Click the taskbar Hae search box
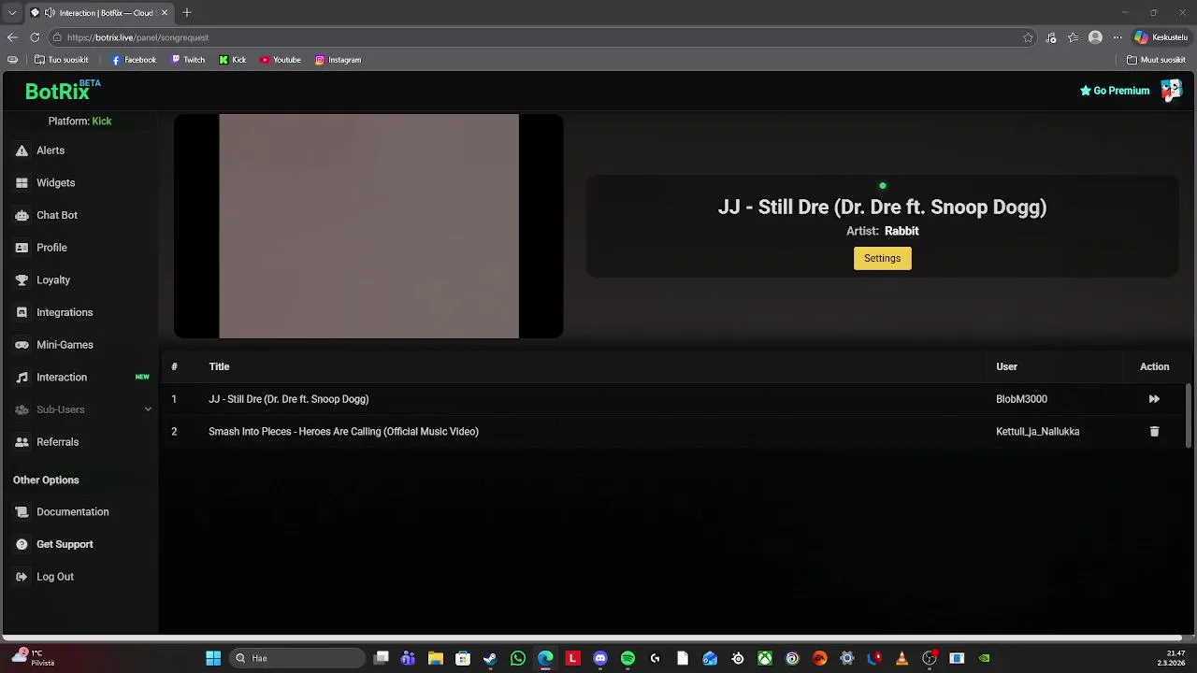Image resolution: width=1197 pixels, height=673 pixels. [297, 658]
